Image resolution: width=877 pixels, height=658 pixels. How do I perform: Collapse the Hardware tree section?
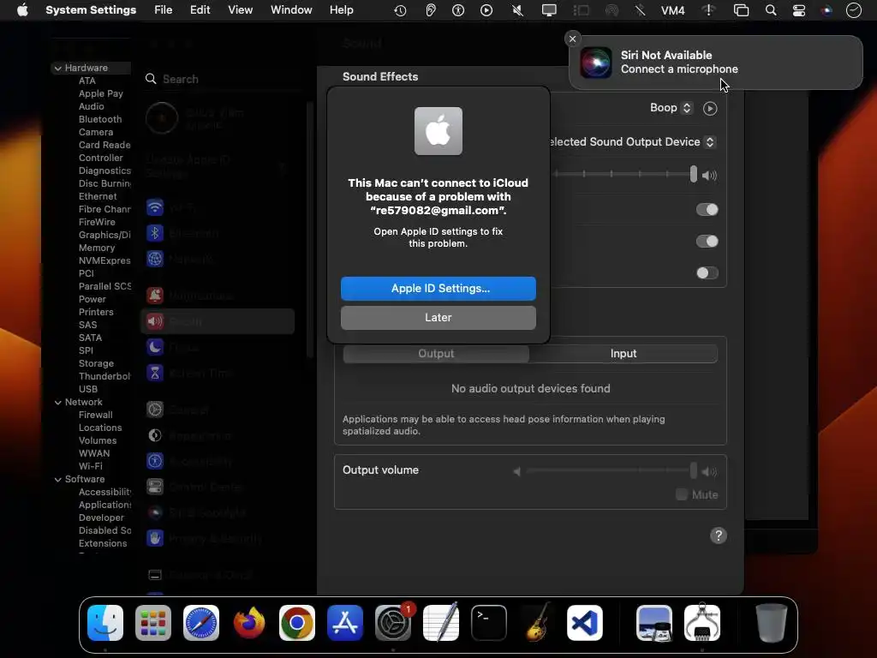click(x=57, y=69)
